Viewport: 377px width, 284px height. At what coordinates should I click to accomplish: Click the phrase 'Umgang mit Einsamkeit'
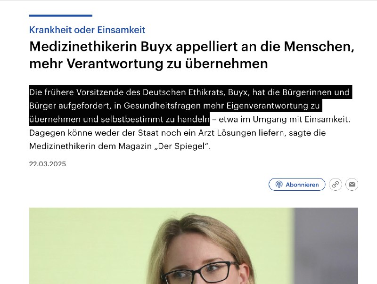click(302, 120)
